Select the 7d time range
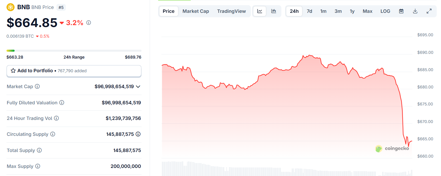Screen dimensions: 441x176 click(x=310, y=11)
